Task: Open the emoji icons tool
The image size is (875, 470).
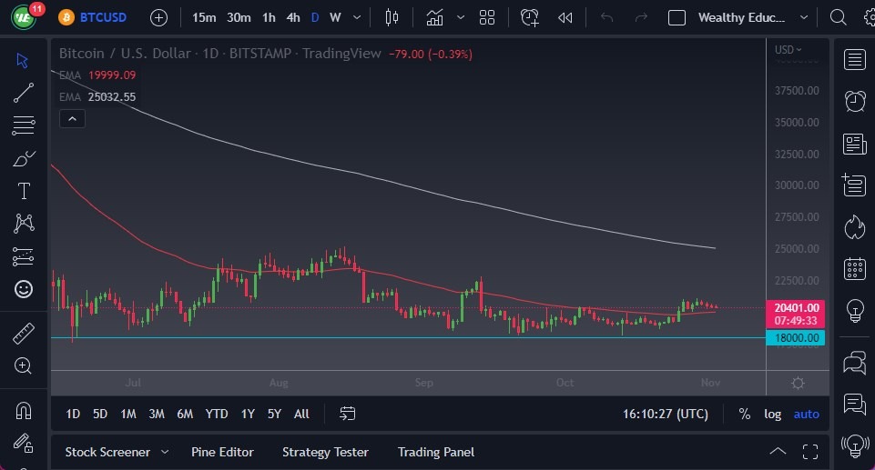Action: pyautogui.click(x=24, y=289)
